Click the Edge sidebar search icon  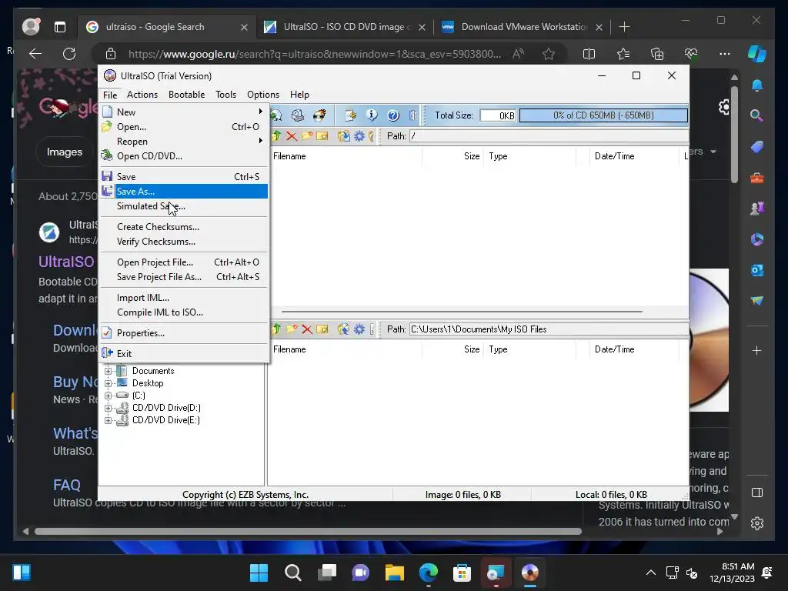757,115
